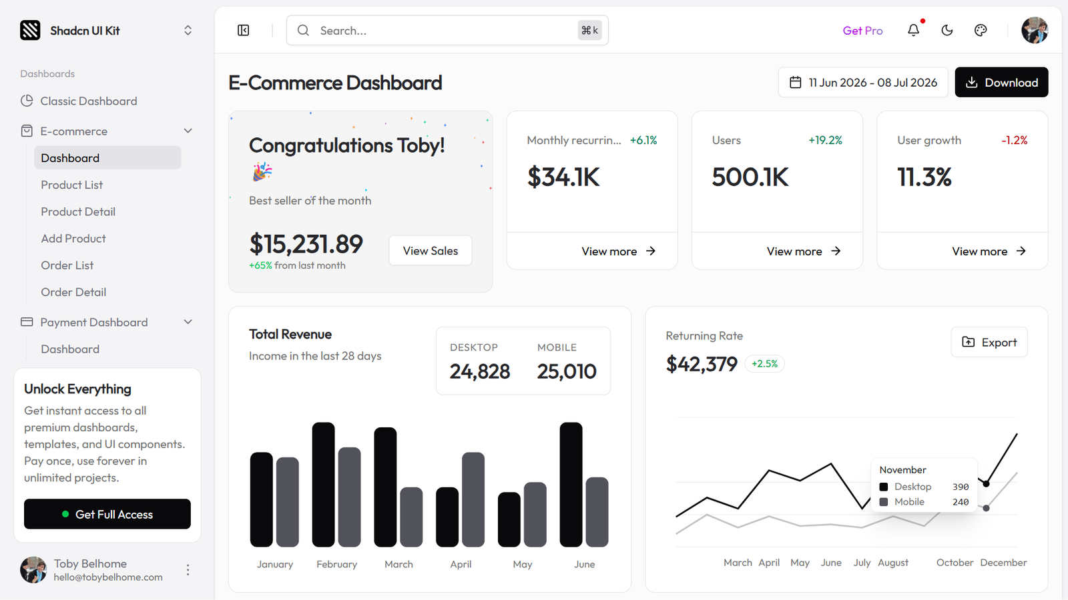Click the black June desktop bar
This screenshot has height=600, width=1068.
pos(571,485)
